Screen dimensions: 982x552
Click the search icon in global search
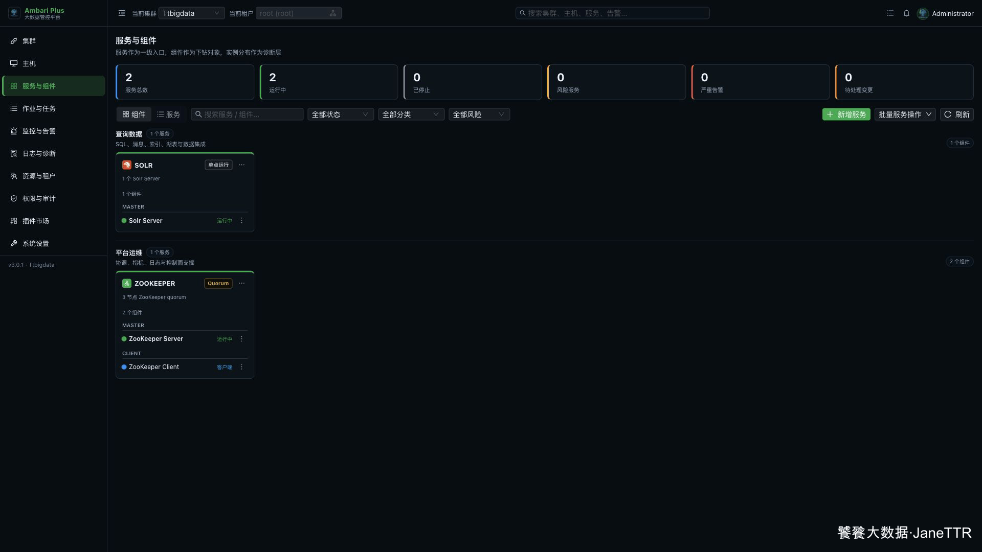click(522, 13)
